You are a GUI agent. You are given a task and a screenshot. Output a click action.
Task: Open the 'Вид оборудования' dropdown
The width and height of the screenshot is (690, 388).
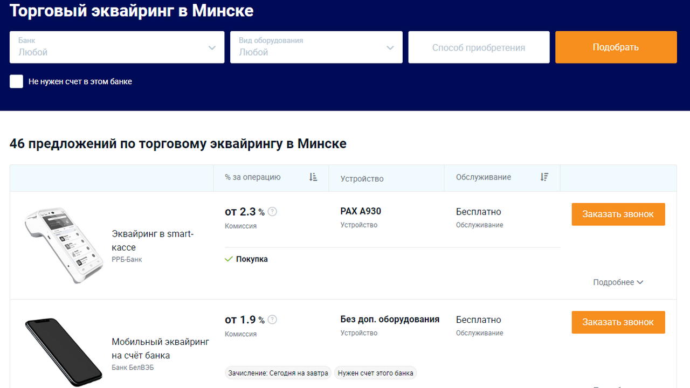tap(316, 47)
